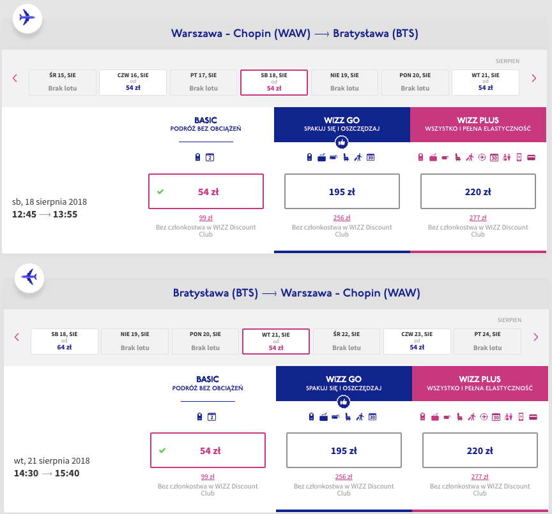
Task: Click the return WIZZ GO seat selection icon
Action: [348, 416]
